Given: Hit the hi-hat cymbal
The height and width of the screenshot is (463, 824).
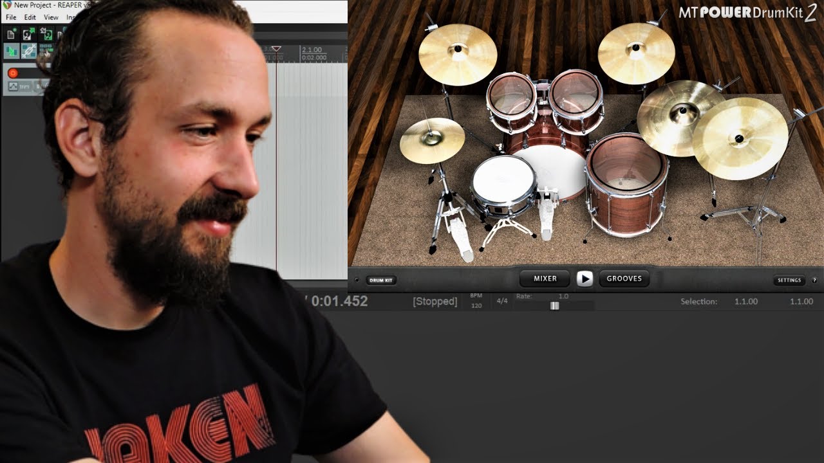Looking at the screenshot, I should (432, 140).
